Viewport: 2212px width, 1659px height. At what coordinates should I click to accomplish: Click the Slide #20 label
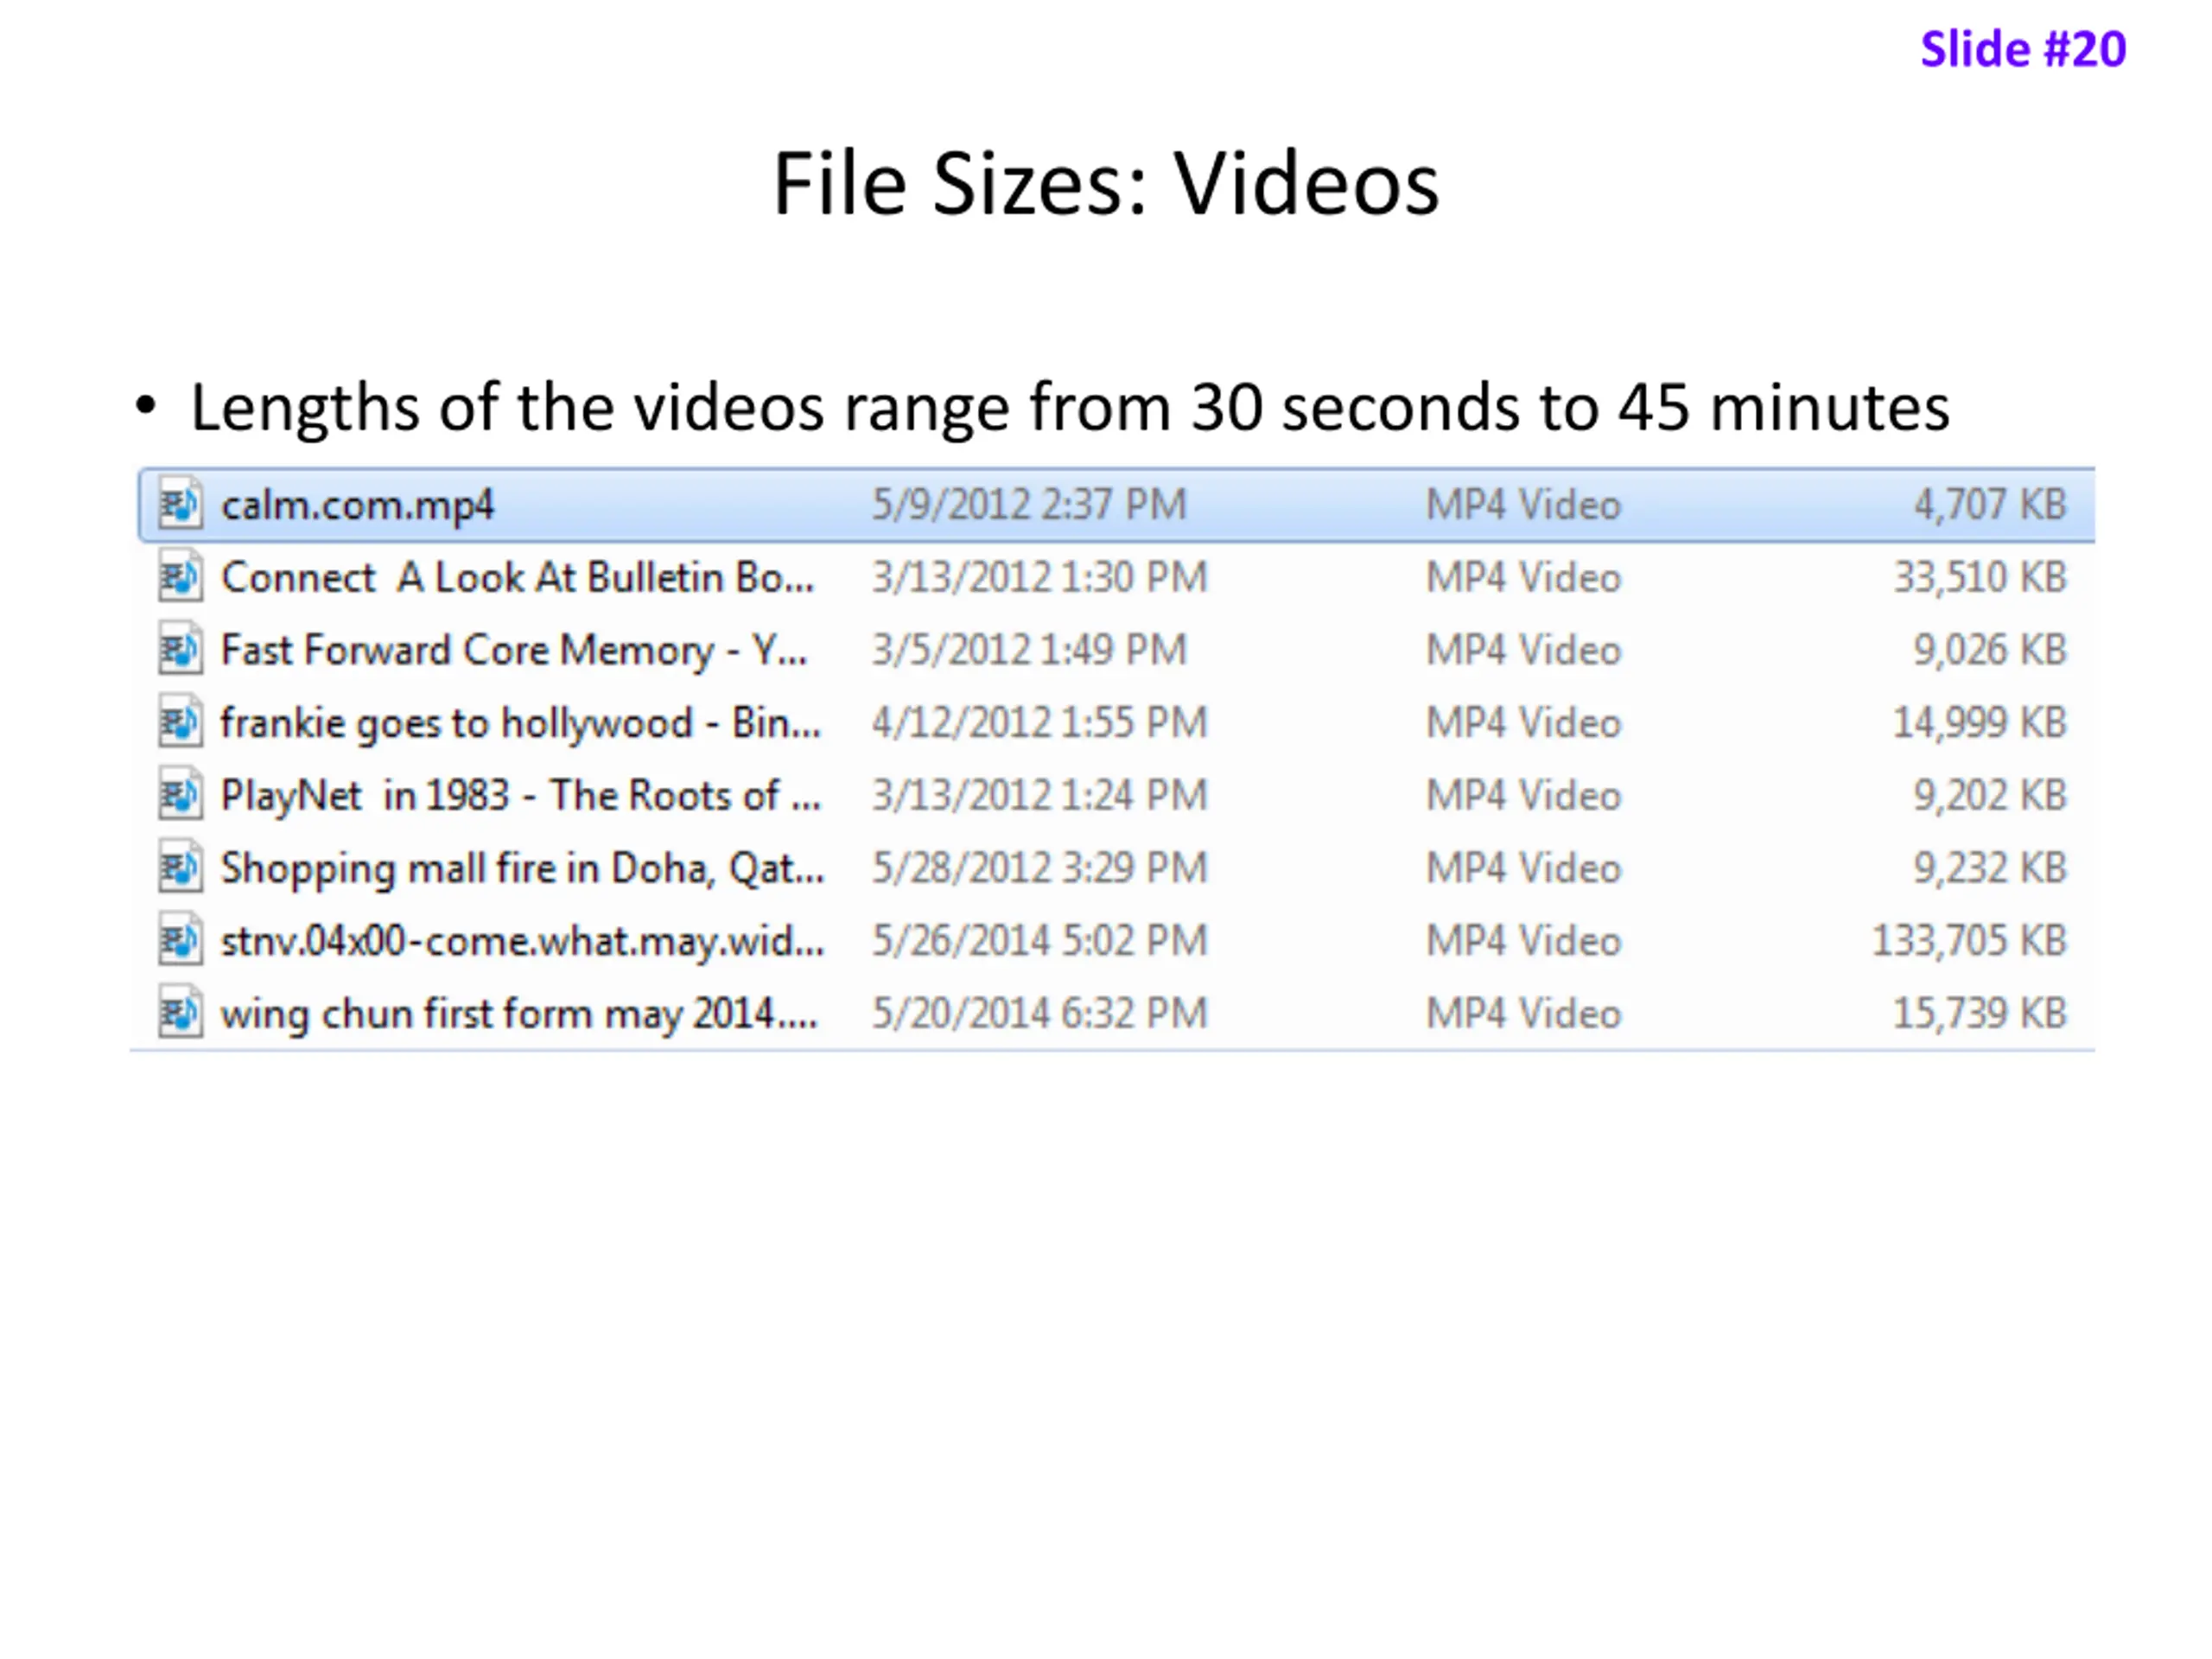(x=2023, y=49)
